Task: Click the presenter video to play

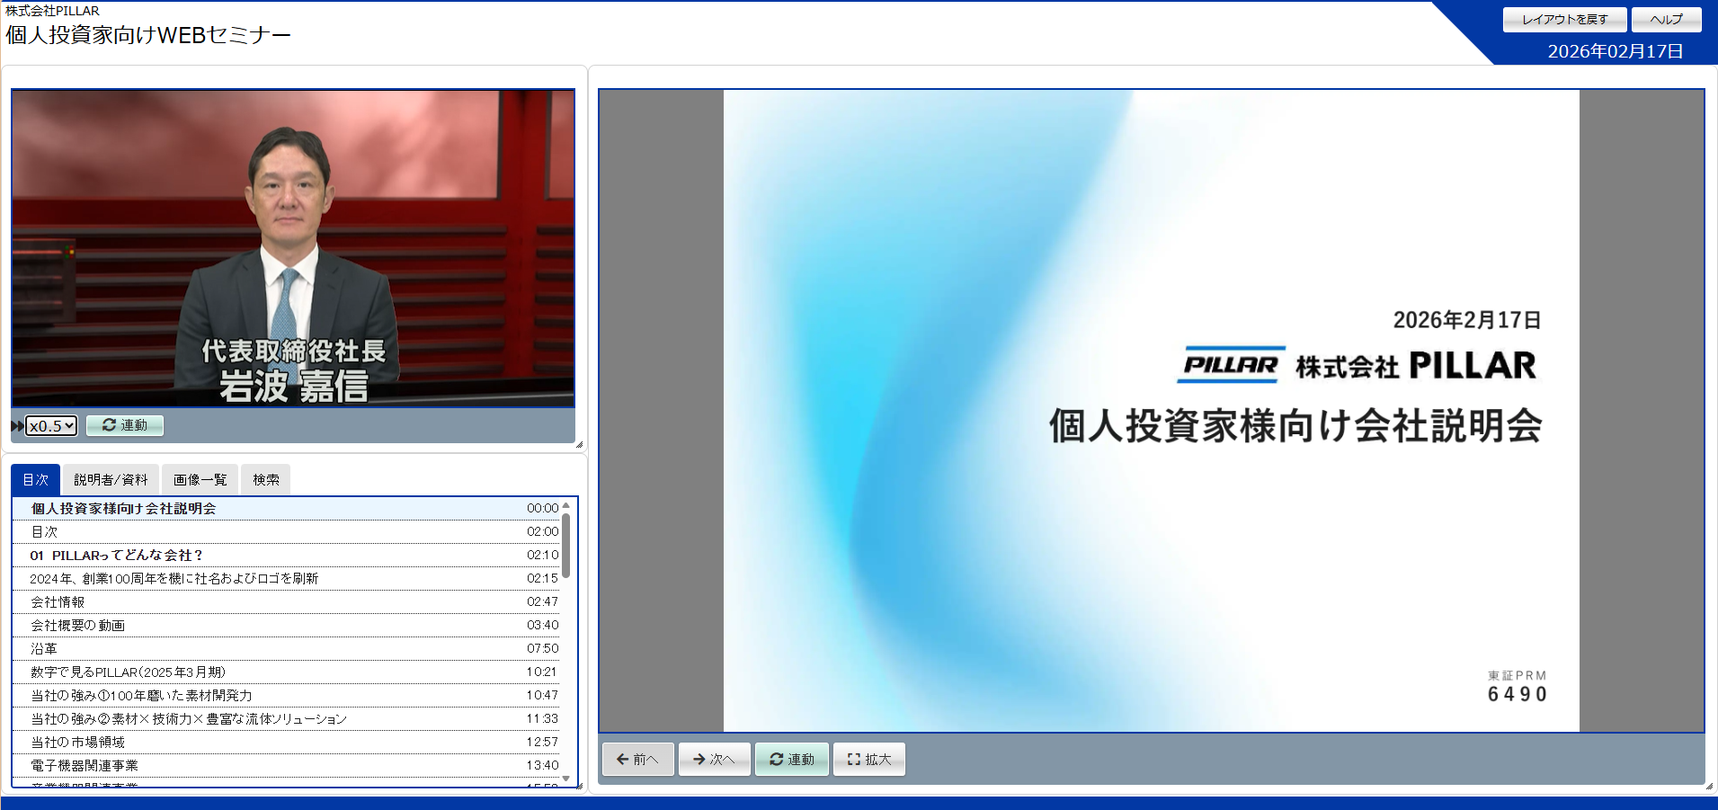Action: point(293,248)
